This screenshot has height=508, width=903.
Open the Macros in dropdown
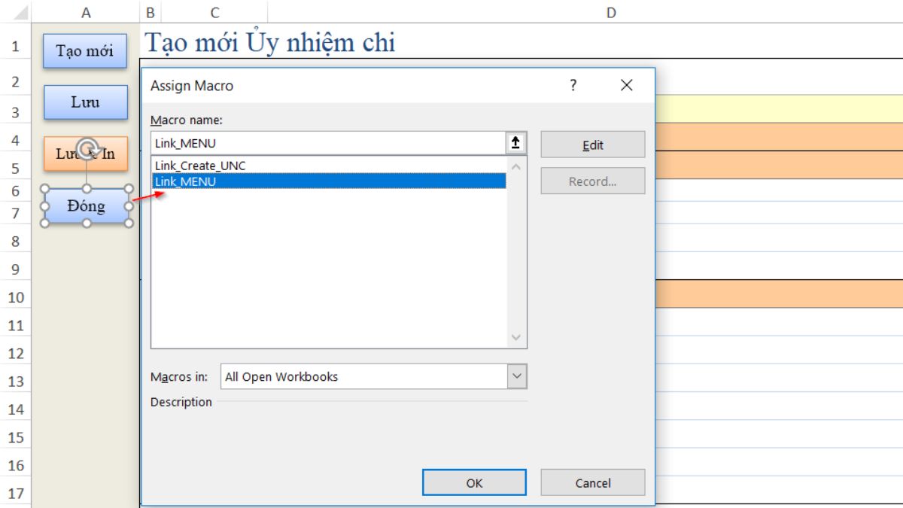(x=516, y=376)
